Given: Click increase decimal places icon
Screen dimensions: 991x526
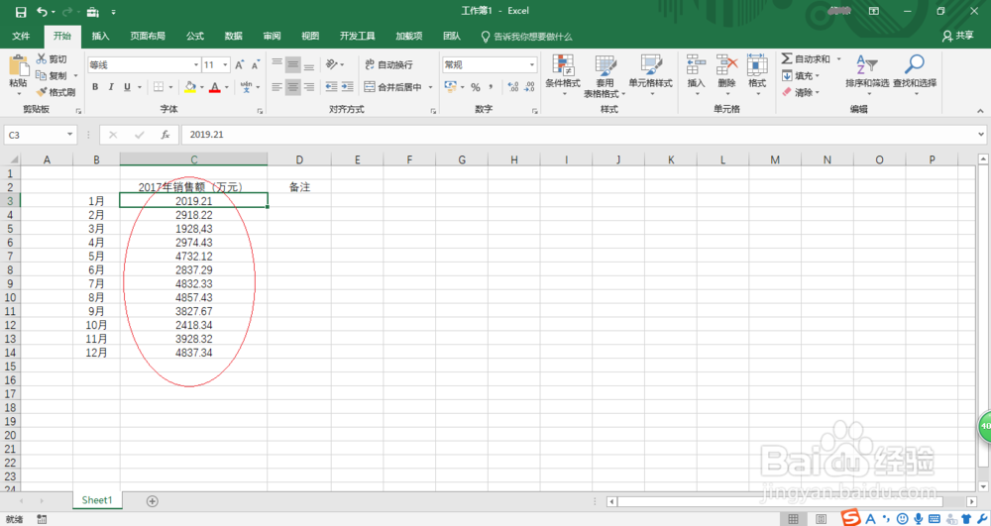Looking at the screenshot, I should (513, 87).
